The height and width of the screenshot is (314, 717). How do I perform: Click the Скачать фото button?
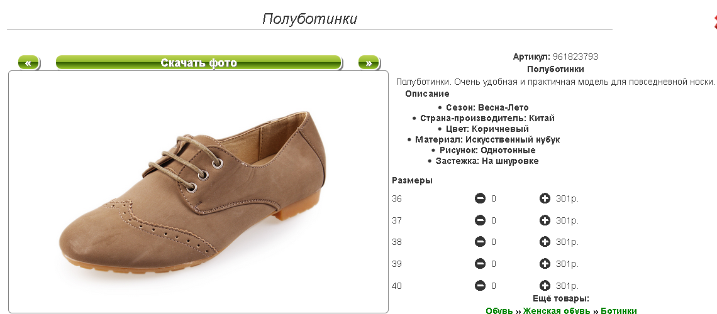pyautogui.click(x=199, y=63)
